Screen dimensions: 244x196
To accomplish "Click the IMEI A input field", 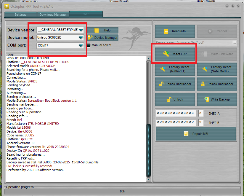I will [x=176, y=113].
